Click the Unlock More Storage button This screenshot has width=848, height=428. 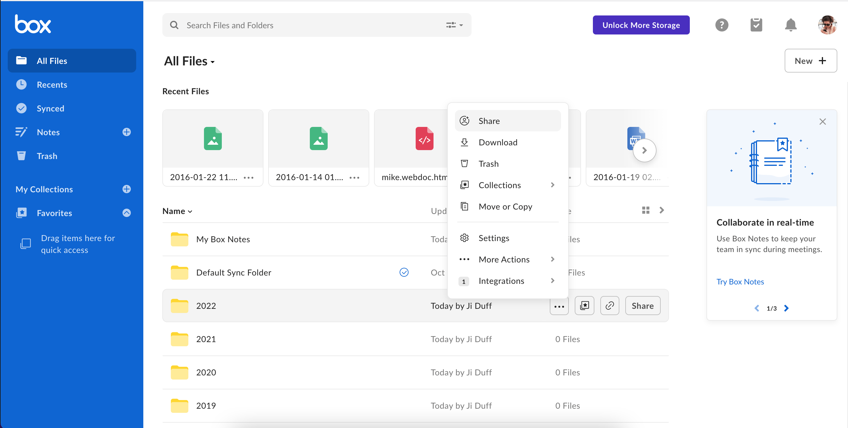click(640, 25)
